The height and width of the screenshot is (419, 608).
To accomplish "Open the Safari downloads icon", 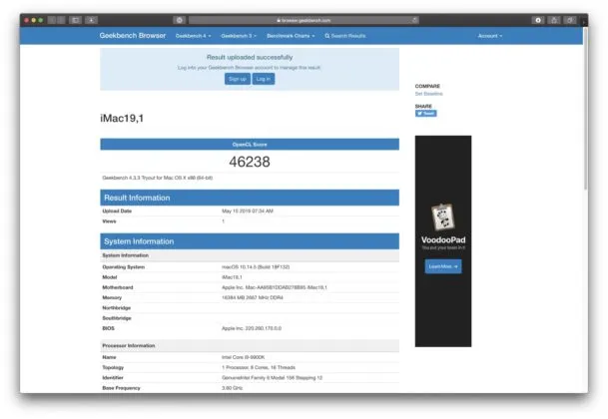I will 538,20.
